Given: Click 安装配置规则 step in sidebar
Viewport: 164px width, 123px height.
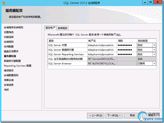Looking at the screenshot, I should coord(11,75).
